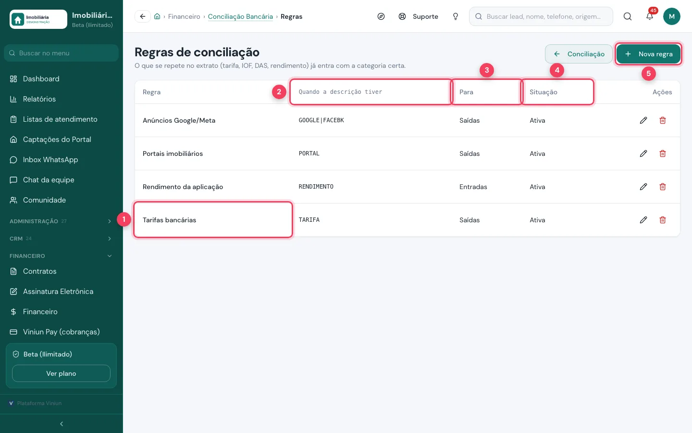692x433 pixels.
Task: Click the magnifier search icon
Action: coord(628,16)
